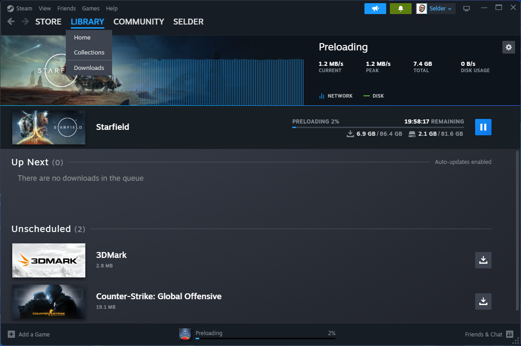Image resolution: width=521 pixels, height=346 pixels.
Task: Click the Add a Game plus icon
Action: coord(11,334)
